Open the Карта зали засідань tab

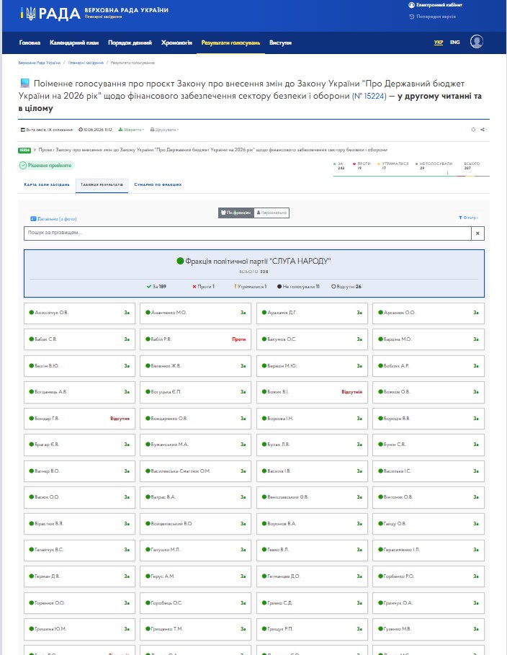(x=47, y=184)
